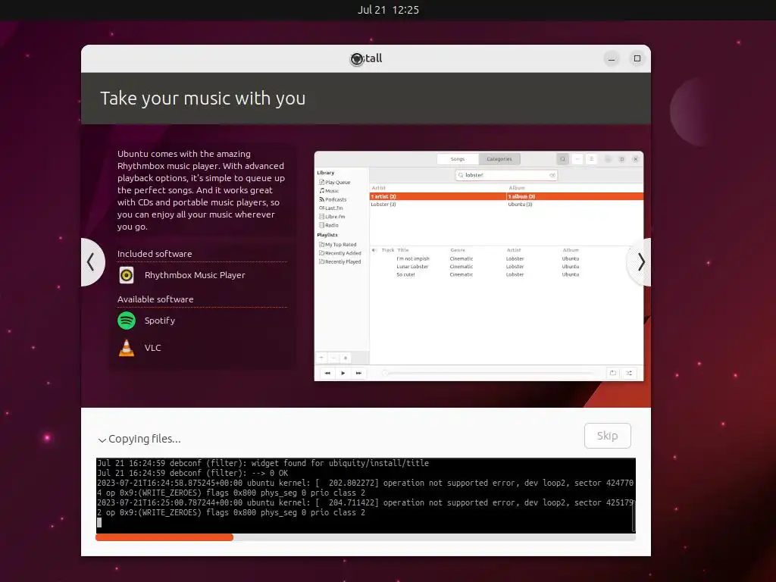Select Music in Rhythmbox screenshot library
Image resolution: width=776 pixels, height=582 pixels.
(329, 191)
